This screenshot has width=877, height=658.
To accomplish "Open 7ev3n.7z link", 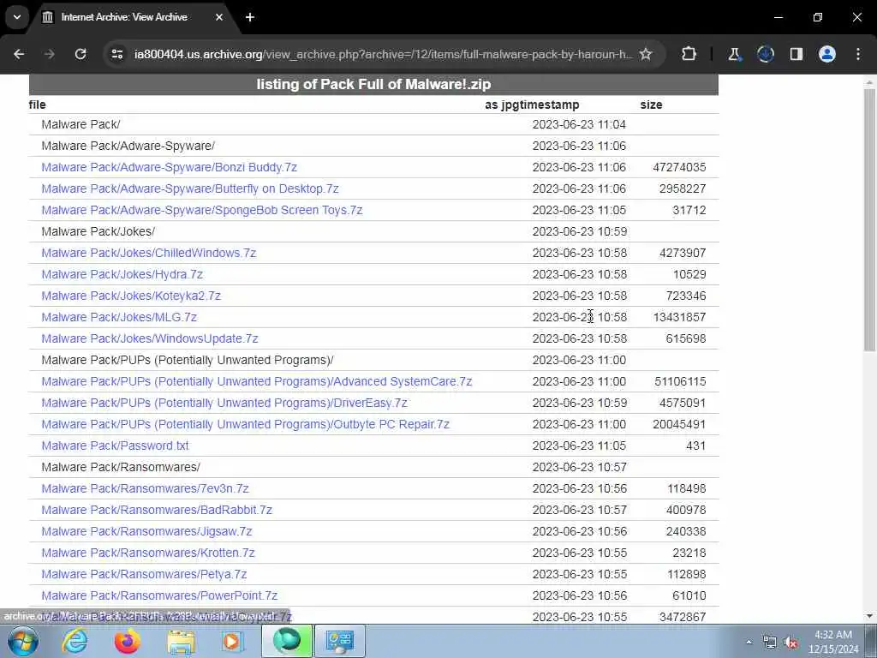I will [145, 488].
